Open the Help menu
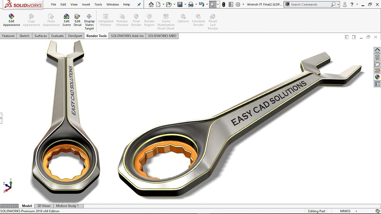 pyautogui.click(x=127, y=4)
